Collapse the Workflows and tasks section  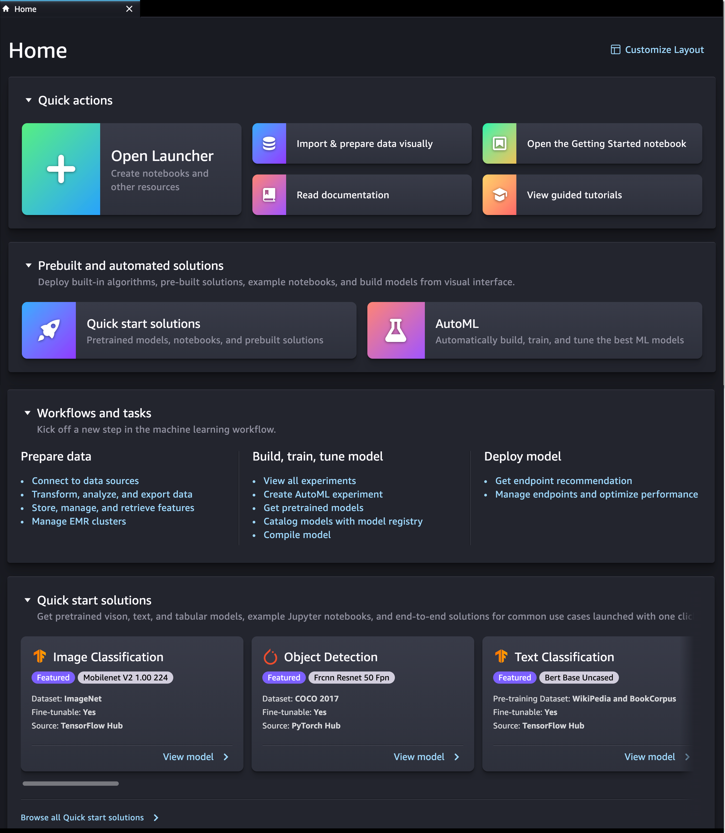(28, 413)
